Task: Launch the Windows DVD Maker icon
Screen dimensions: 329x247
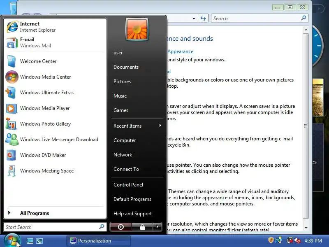Action: click(x=12, y=155)
